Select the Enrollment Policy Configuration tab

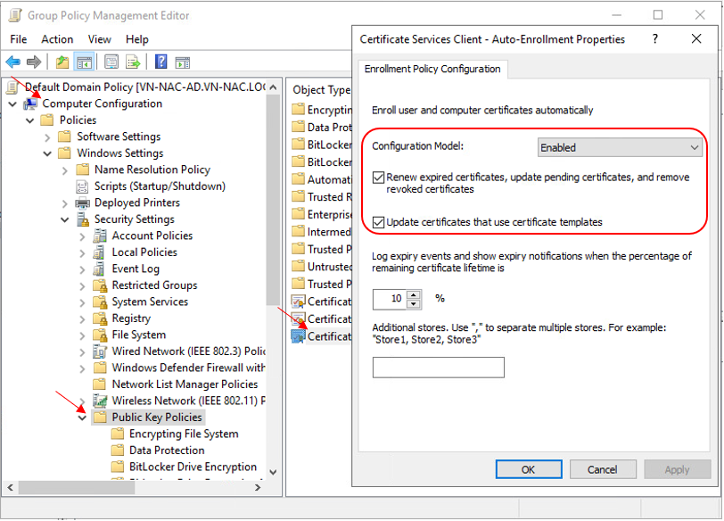(x=432, y=69)
